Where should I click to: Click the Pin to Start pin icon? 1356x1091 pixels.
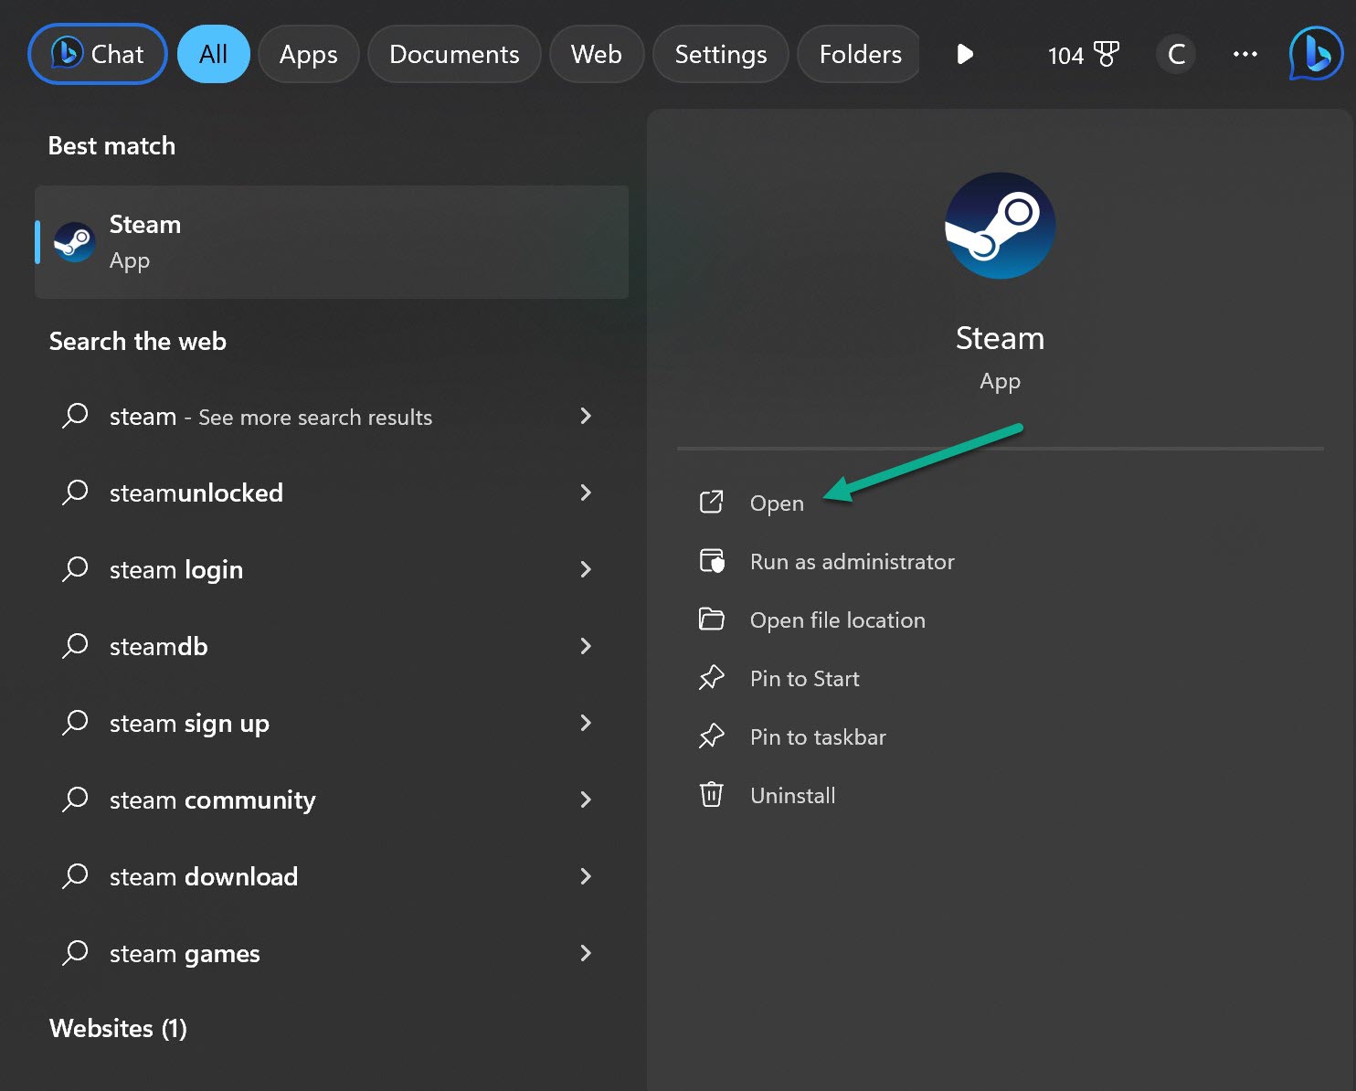(x=711, y=677)
